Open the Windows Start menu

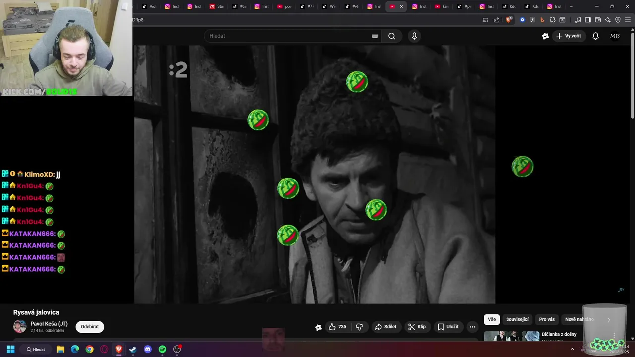click(10, 349)
